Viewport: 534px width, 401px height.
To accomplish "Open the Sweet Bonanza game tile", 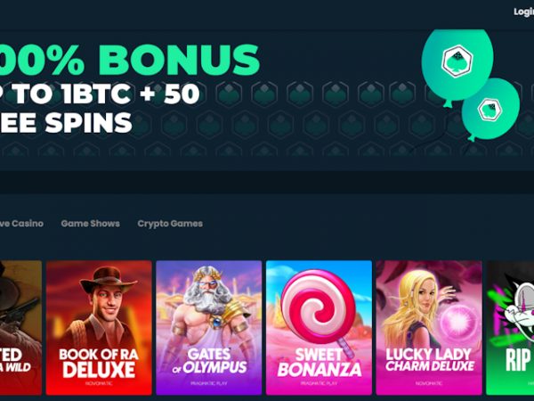I will tap(319, 328).
